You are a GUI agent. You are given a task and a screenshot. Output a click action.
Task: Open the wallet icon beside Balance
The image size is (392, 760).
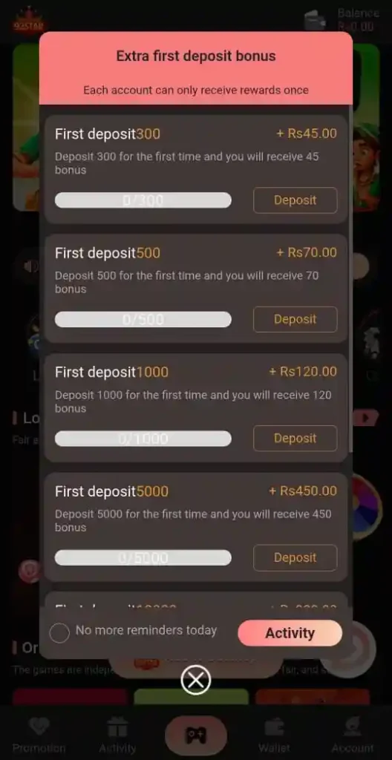315,20
